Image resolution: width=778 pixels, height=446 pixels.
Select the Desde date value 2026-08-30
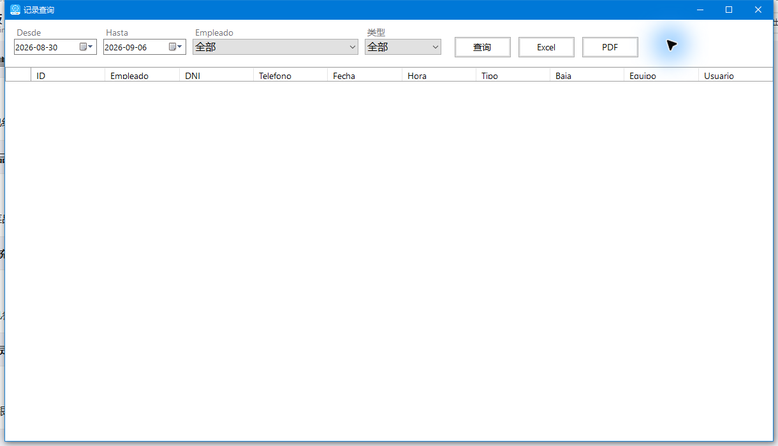pos(36,47)
